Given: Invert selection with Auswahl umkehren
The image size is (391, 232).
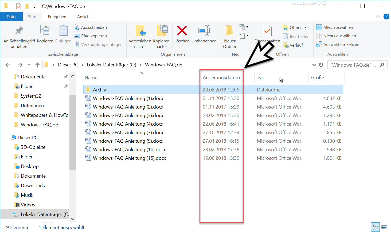Looking at the screenshot, I should (x=338, y=44).
